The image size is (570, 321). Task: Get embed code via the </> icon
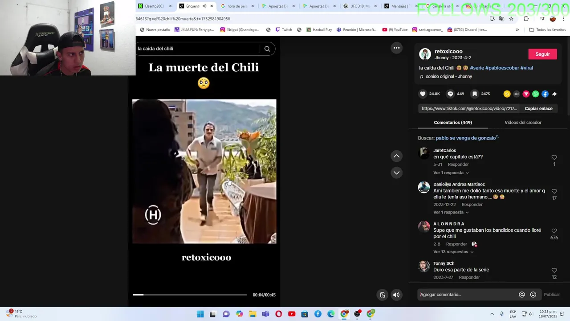coord(517,94)
